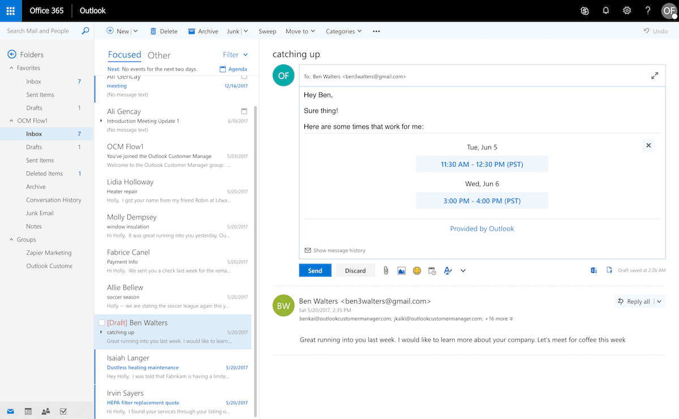Click the meeting icon on Introduction Meeting Update

click(x=244, y=111)
